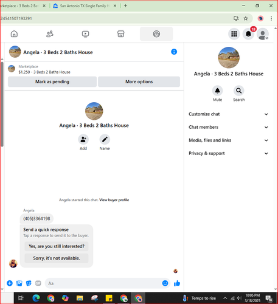Launch Microsoft Edge from taskbar
Viewport: 278px width, 304px height.
36,298
